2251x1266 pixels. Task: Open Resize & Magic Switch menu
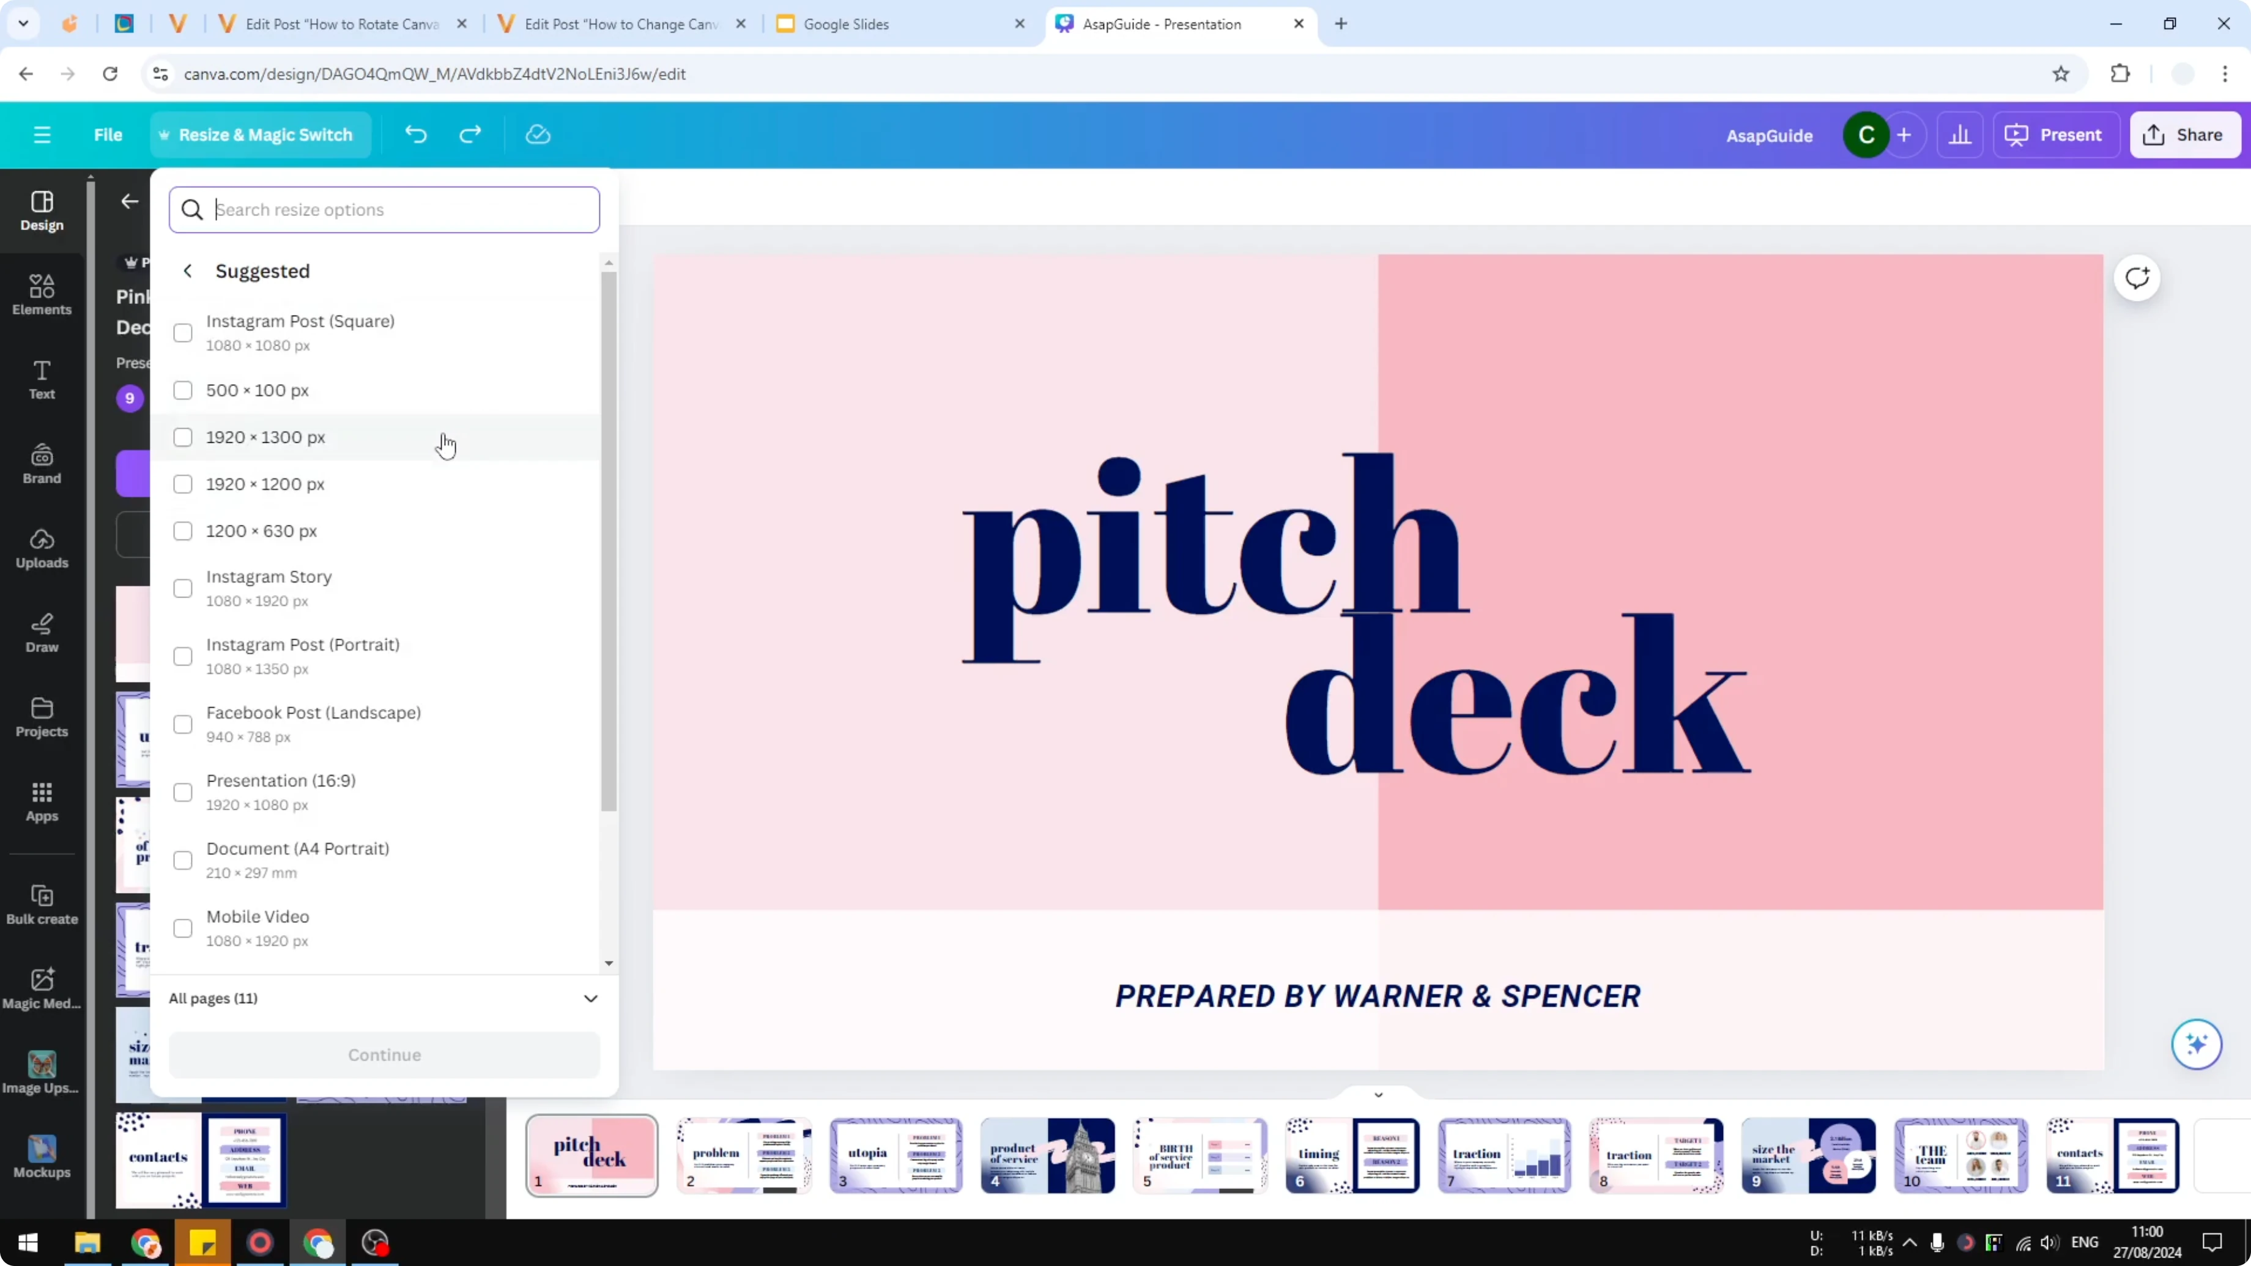(261, 135)
